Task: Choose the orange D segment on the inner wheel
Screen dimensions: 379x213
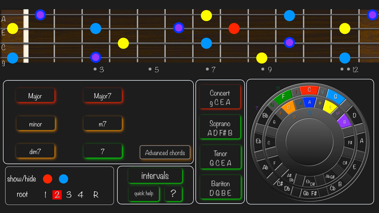Action: (x=289, y=107)
